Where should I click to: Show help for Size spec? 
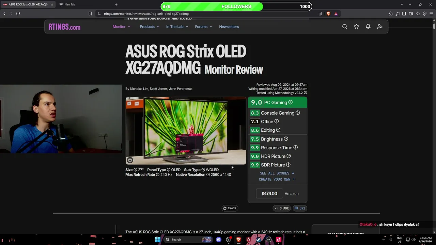pyautogui.click(x=135, y=170)
